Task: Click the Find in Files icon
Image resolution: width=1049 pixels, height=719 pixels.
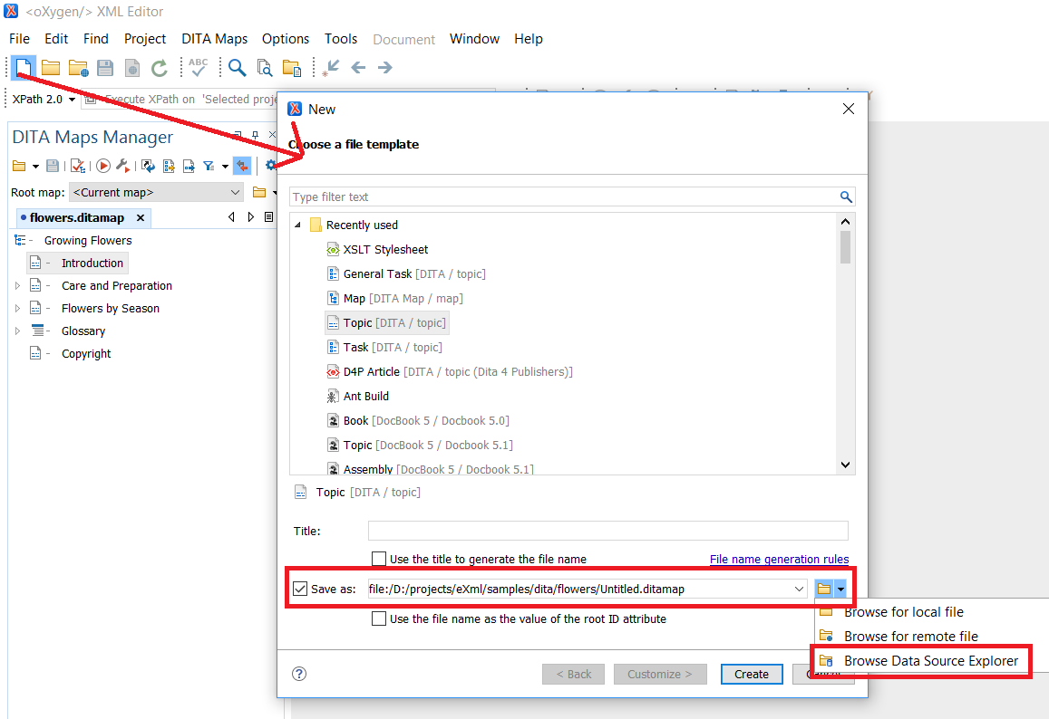Action: pos(265,68)
